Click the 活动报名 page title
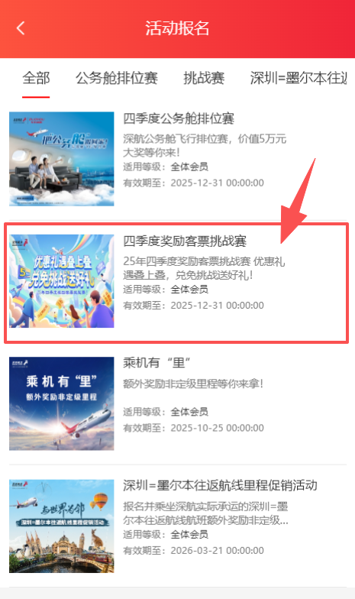355x599 pixels. coord(177,28)
